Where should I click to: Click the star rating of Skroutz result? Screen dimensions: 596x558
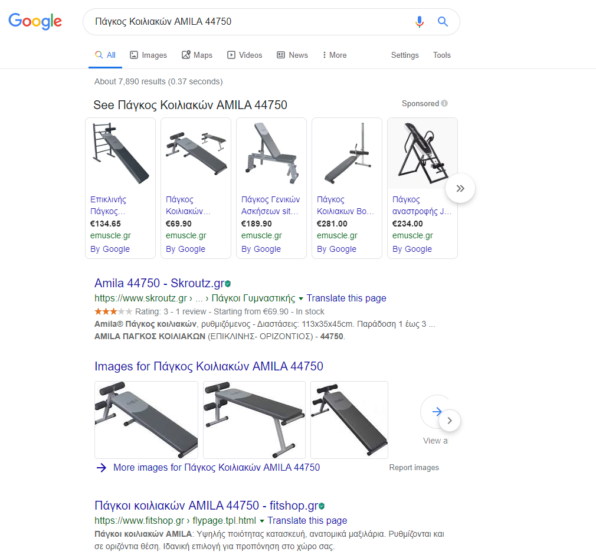point(113,311)
